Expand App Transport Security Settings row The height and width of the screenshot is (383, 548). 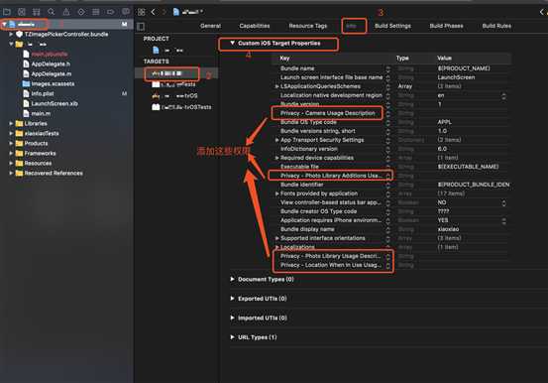pos(276,140)
